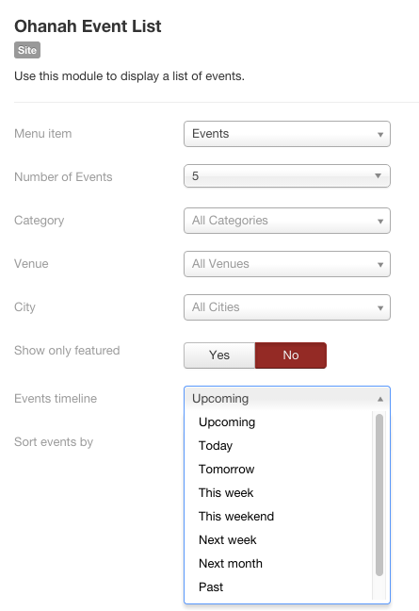This screenshot has width=419, height=611.
Task: Pick Next week from the list
Action: click(279, 539)
